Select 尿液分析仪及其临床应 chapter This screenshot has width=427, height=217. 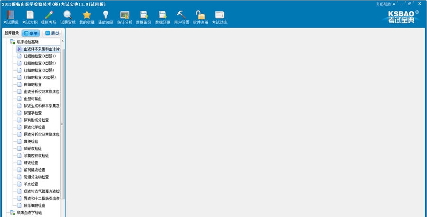tap(38, 134)
